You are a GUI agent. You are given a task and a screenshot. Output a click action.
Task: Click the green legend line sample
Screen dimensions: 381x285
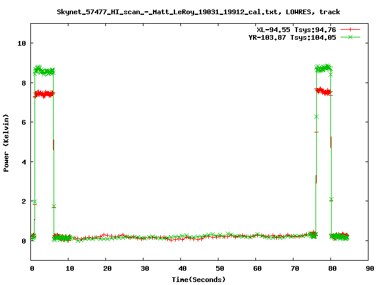350,37
